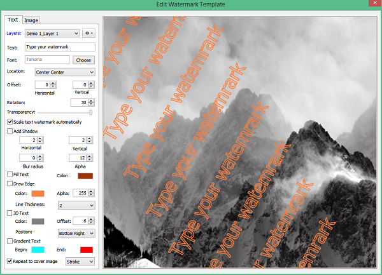
Task: Switch to the Image tab
Action: [31, 20]
